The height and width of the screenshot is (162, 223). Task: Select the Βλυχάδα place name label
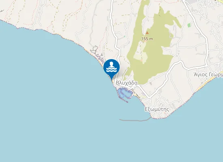tap(127, 83)
